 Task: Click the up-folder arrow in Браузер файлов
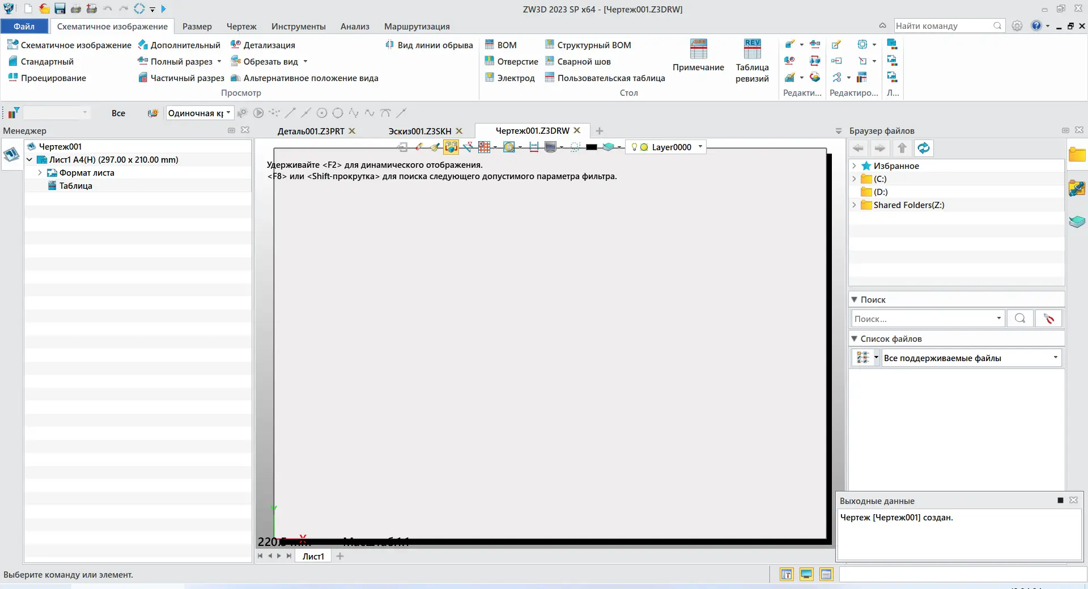[x=902, y=148]
